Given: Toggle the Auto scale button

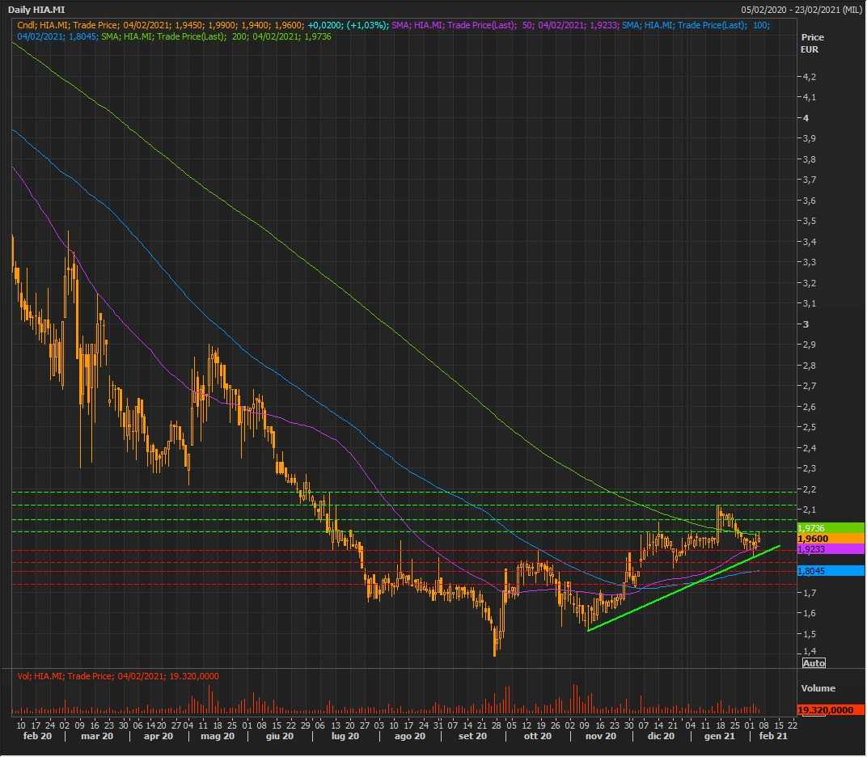Looking at the screenshot, I should click(813, 663).
